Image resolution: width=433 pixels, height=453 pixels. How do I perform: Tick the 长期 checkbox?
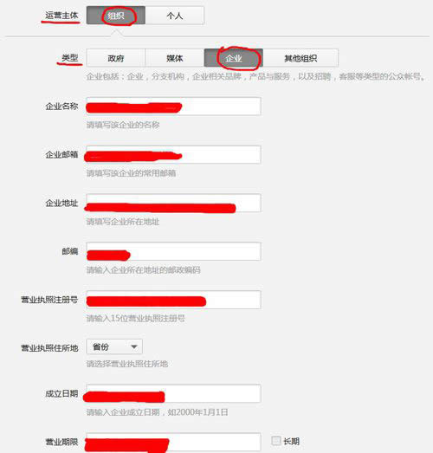coord(276,441)
